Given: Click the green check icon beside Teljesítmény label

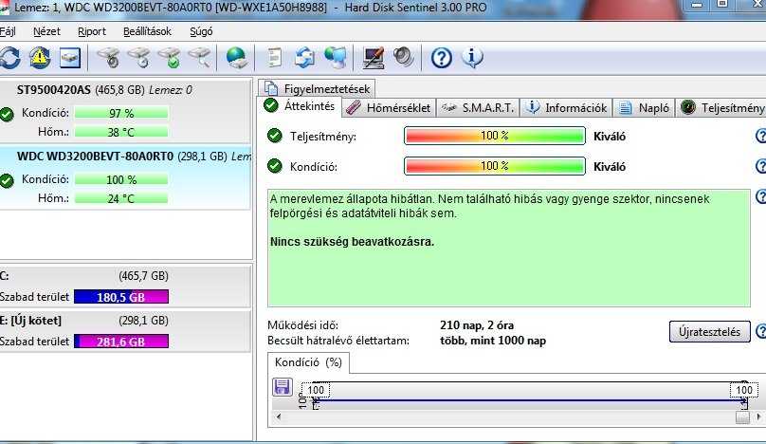Looking at the screenshot, I should (275, 136).
